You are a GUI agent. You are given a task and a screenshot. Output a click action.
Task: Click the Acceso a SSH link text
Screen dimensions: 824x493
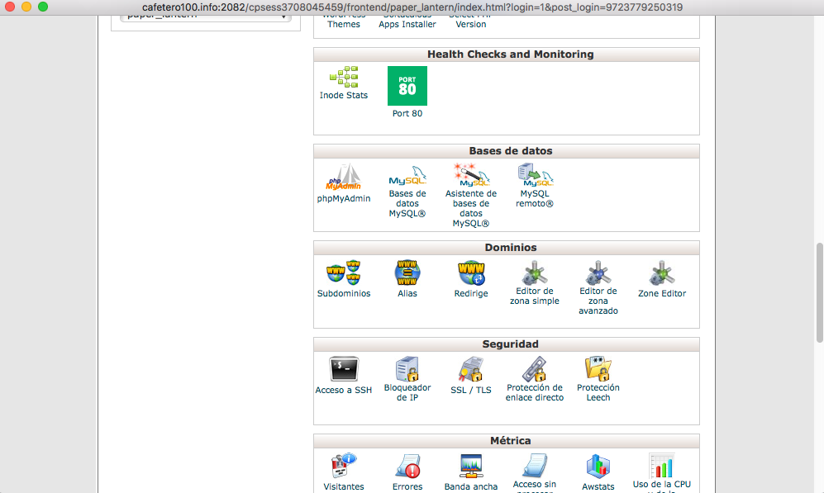click(344, 390)
